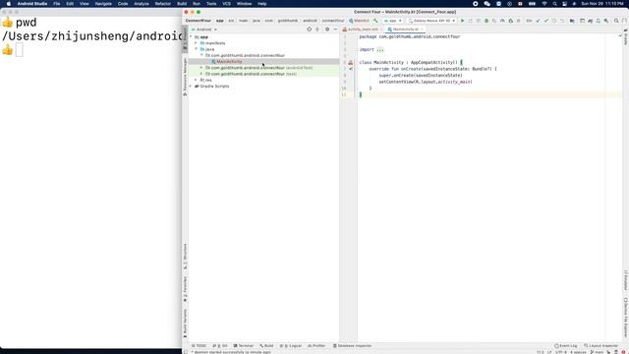Open the Structure side tab
Screen dimensions: 629x354
[185, 256]
